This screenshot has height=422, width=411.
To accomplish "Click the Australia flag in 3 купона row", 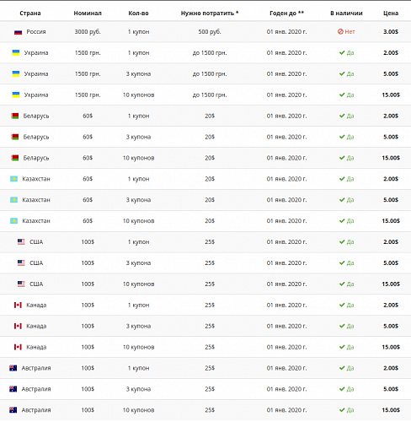I will click(x=13, y=389).
